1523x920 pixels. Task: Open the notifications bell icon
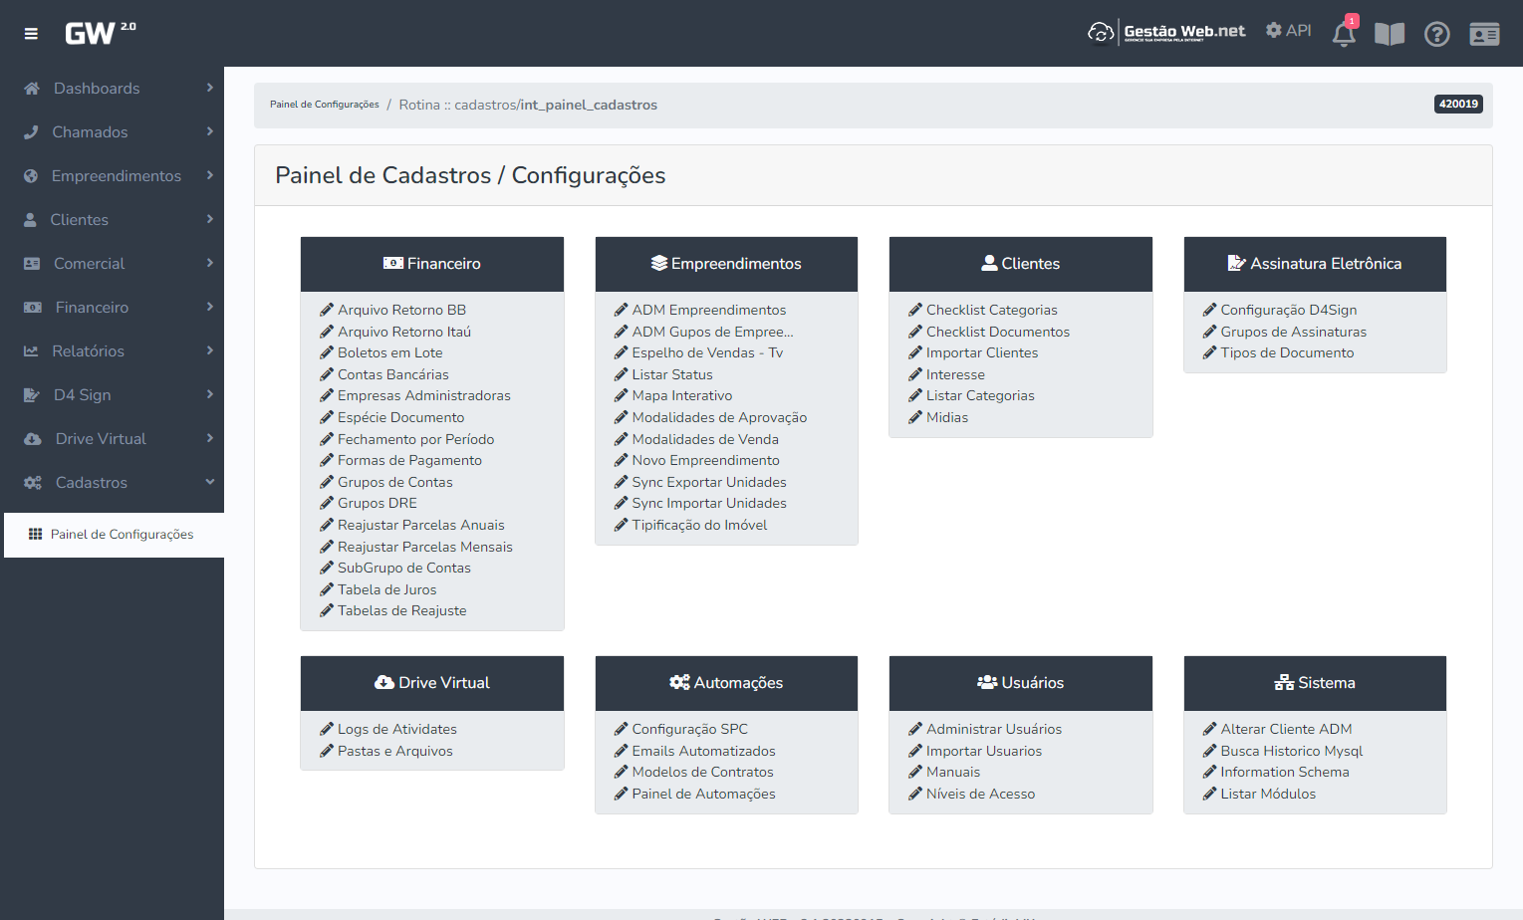click(x=1343, y=35)
